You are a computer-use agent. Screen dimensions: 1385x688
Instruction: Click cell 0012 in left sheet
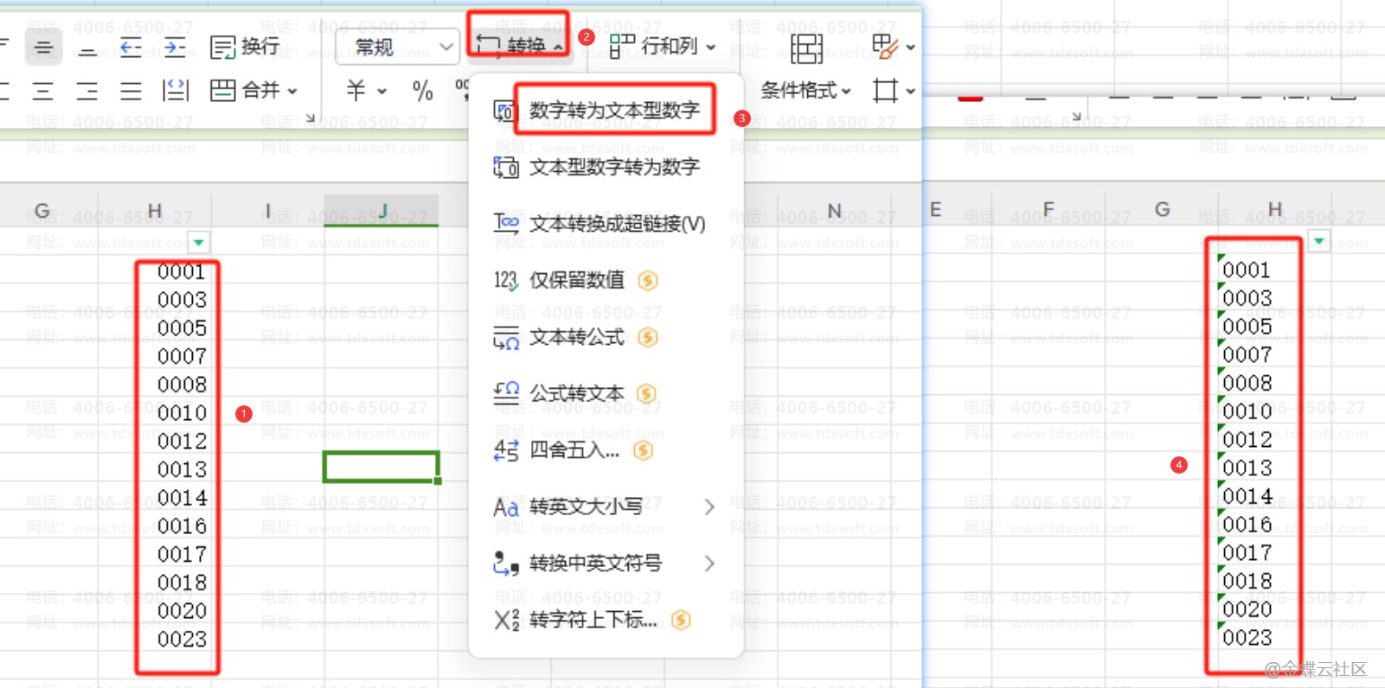pyautogui.click(x=154, y=441)
